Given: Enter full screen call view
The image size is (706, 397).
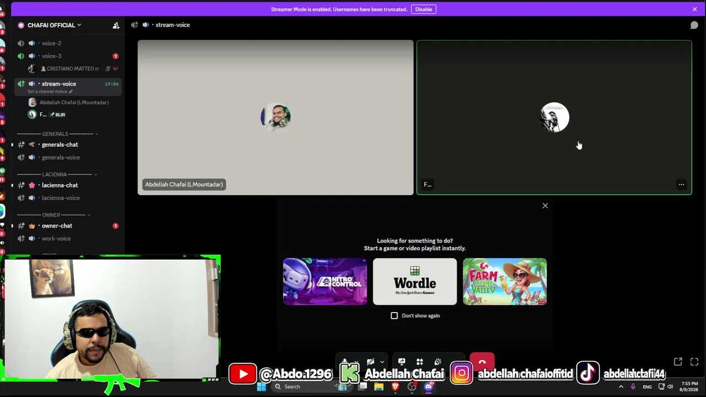Looking at the screenshot, I should [x=694, y=362].
